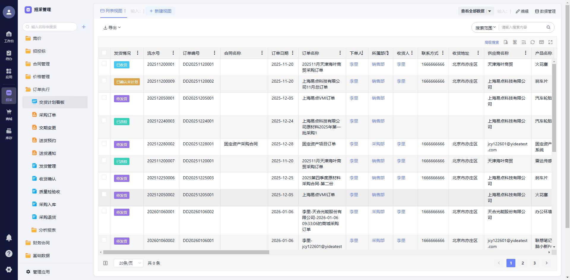This screenshot has width=570, height=280.
Task: Check the row with 流水号 202511200009
Action: [x=104, y=81]
